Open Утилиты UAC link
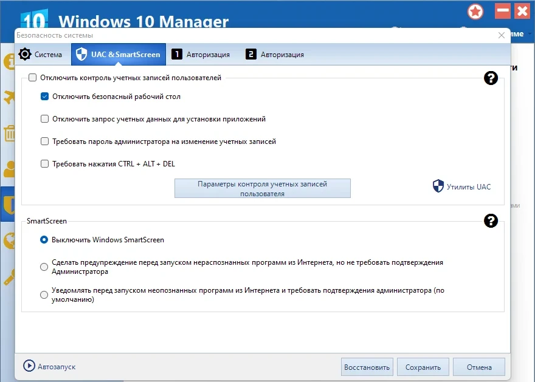Image resolution: width=535 pixels, height=382 pixels. tap(469, 186)
